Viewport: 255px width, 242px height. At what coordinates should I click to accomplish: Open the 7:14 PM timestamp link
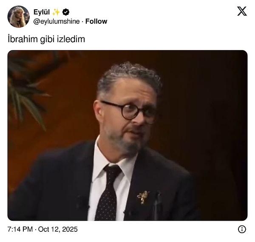[20, 229]
